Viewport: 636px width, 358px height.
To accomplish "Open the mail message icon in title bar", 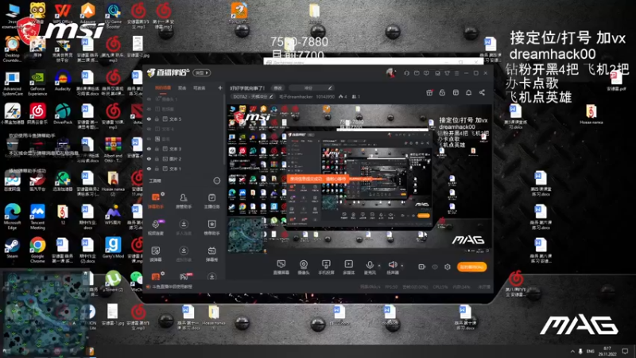I will click(x=417, y=73).
